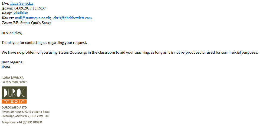Click the Duroc Media logo image
This screenshot has height=127, width=263.
(14, 95)
